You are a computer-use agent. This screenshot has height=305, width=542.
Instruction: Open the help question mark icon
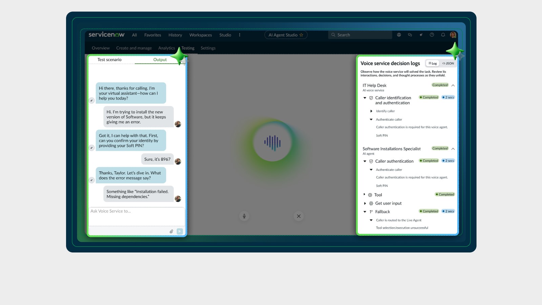pos(432,35)
